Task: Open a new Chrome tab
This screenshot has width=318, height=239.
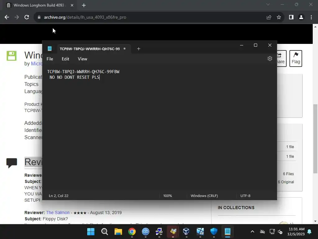Action: (84, 5)
